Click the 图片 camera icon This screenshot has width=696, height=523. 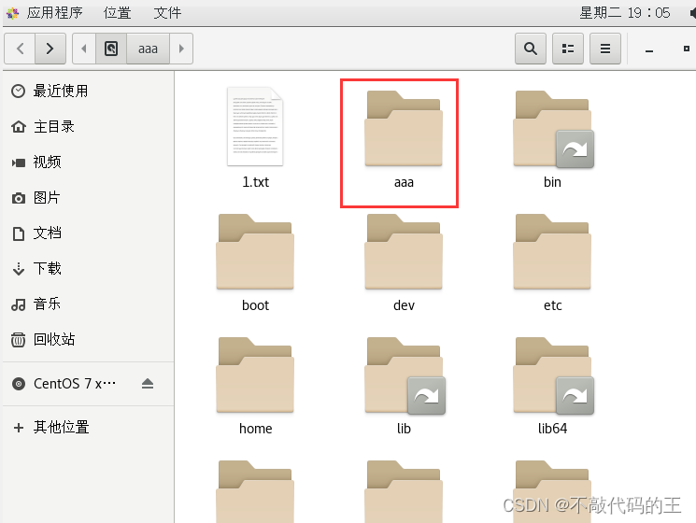click(18, 198)
